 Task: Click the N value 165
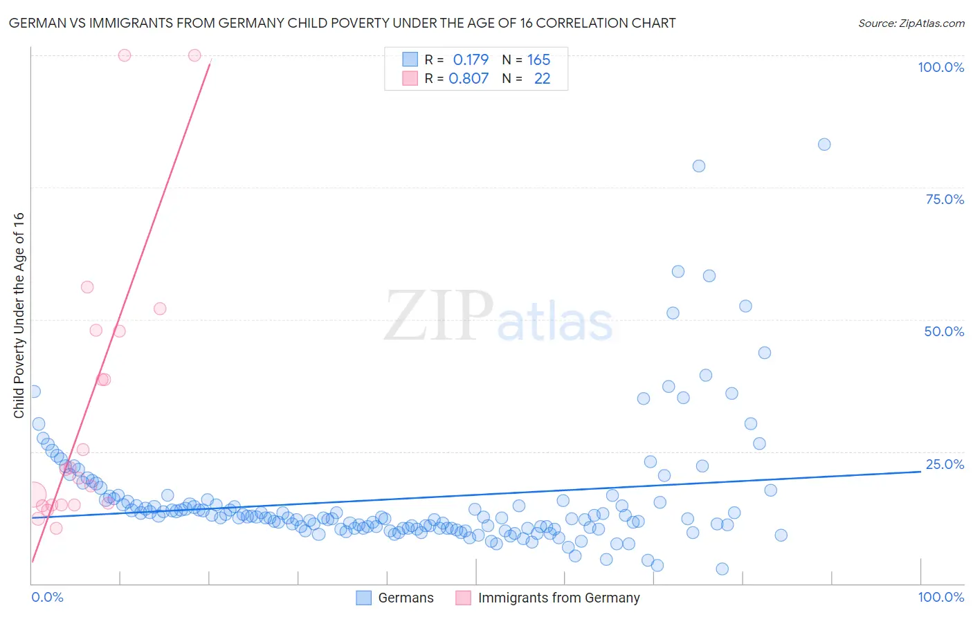[538, 59]
